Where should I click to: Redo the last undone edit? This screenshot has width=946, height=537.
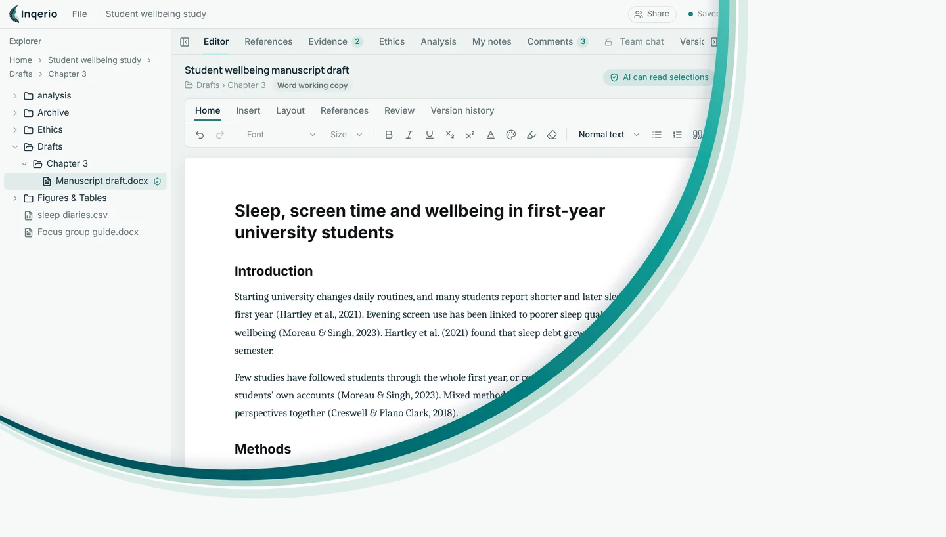(220, 135)
